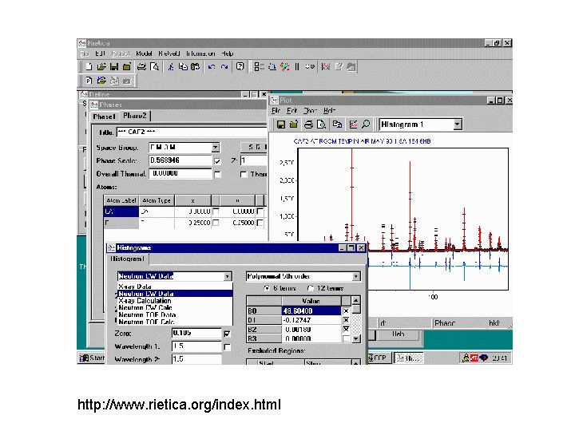Viewport: 575px width, 431px height.
Task: Choose Neutron TOF Data from the list
Action: click(x=175, y=314)
